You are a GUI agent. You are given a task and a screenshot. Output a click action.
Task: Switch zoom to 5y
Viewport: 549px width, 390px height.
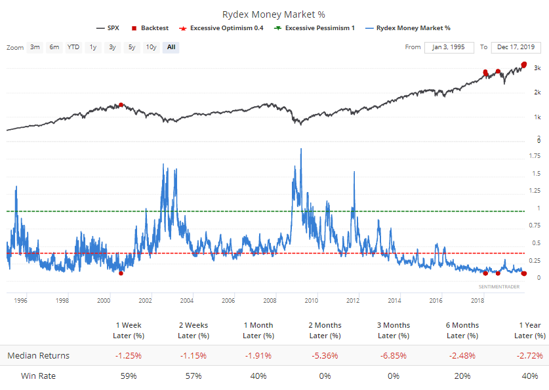[132, 47]
